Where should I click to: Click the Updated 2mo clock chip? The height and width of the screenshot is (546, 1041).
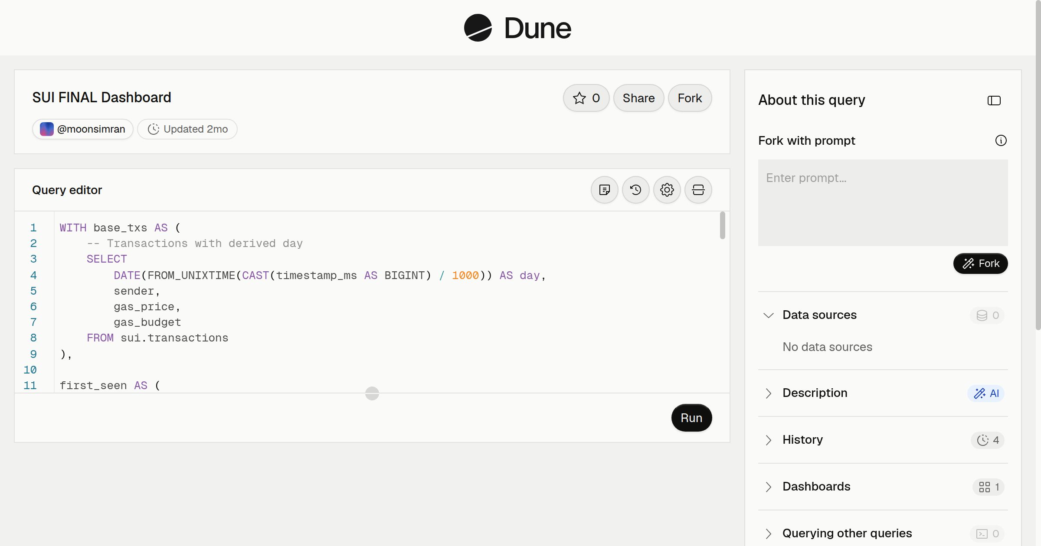pos(187,129)
